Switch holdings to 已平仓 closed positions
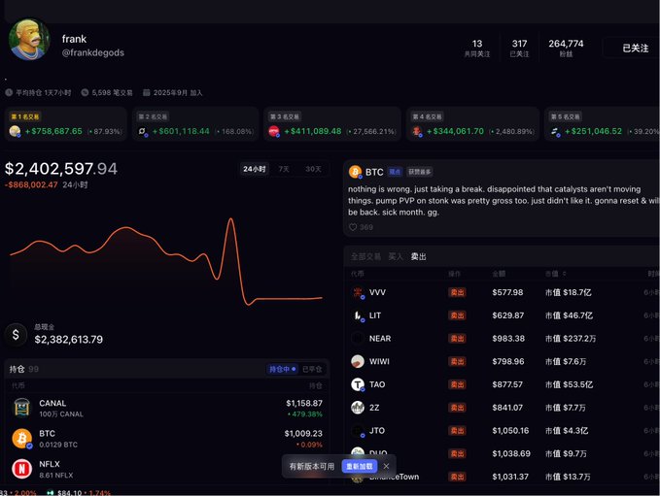 [312, 369]
